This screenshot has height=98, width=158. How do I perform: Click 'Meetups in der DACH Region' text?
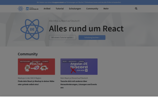coord(29,78)
